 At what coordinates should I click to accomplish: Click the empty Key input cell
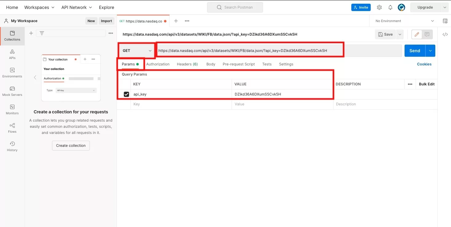(x=181, y=104)
